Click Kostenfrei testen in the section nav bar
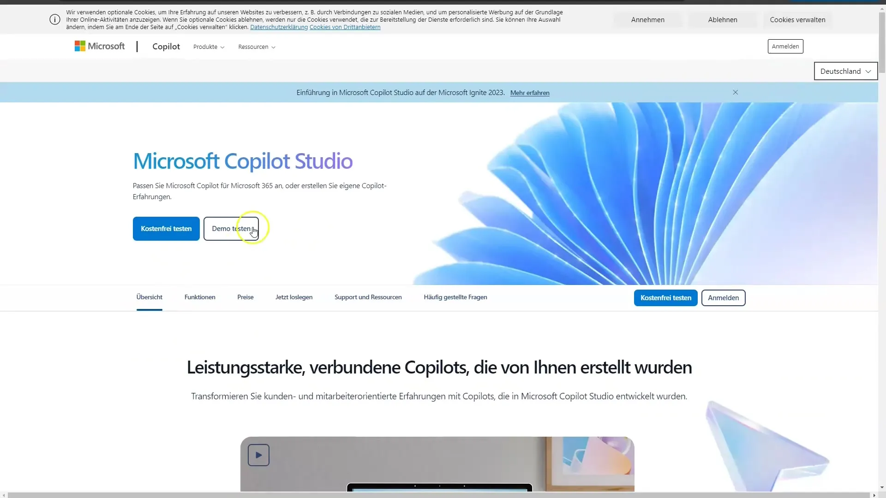 [x=666, y=298]
